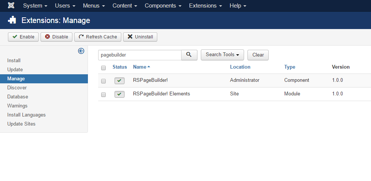Sort by the Name column header
371x181 pixels.
[x=141, y=67]
